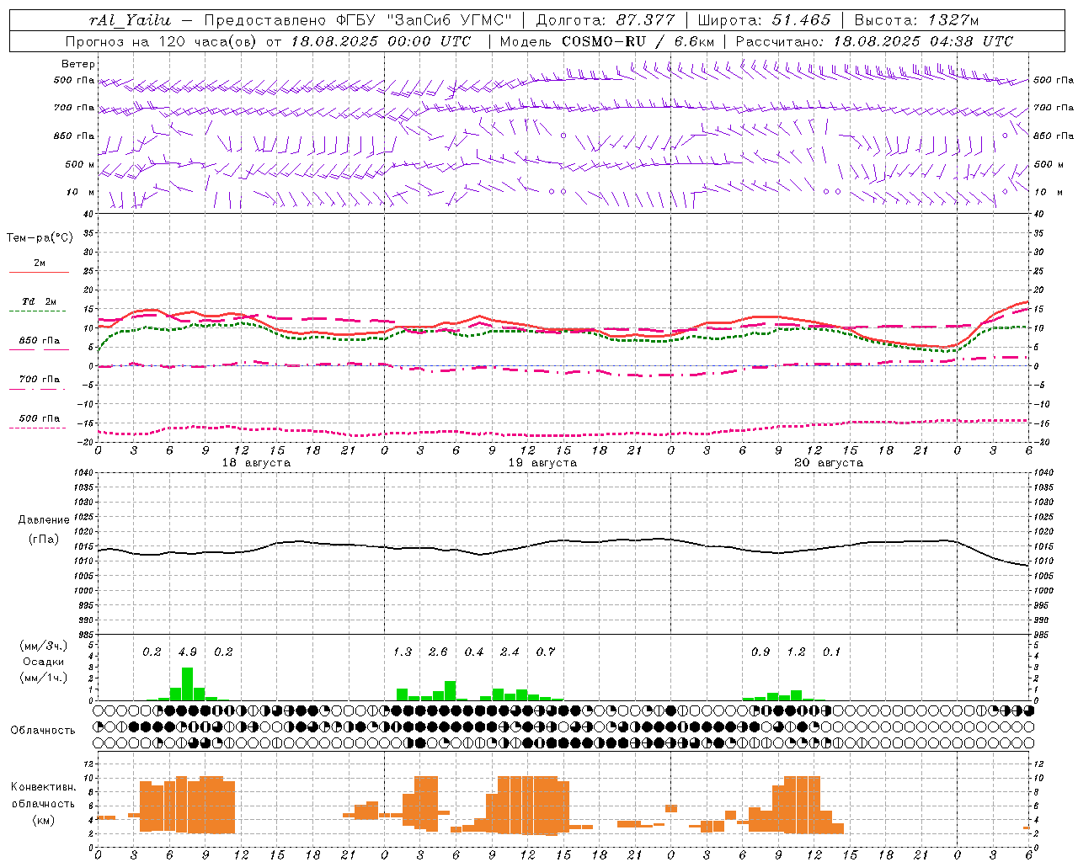
Task: Select 'Рассчитано: 18.08.2025 04:38 UTC' timestamp
Action: [874, 41]
